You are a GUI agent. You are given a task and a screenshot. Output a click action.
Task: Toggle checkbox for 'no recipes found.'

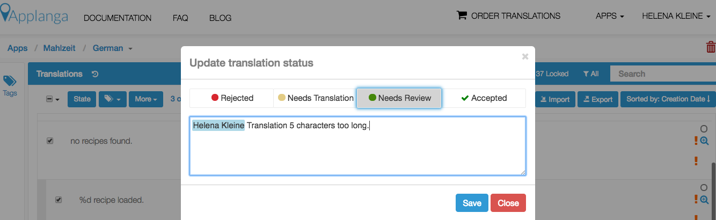(50, 141)
